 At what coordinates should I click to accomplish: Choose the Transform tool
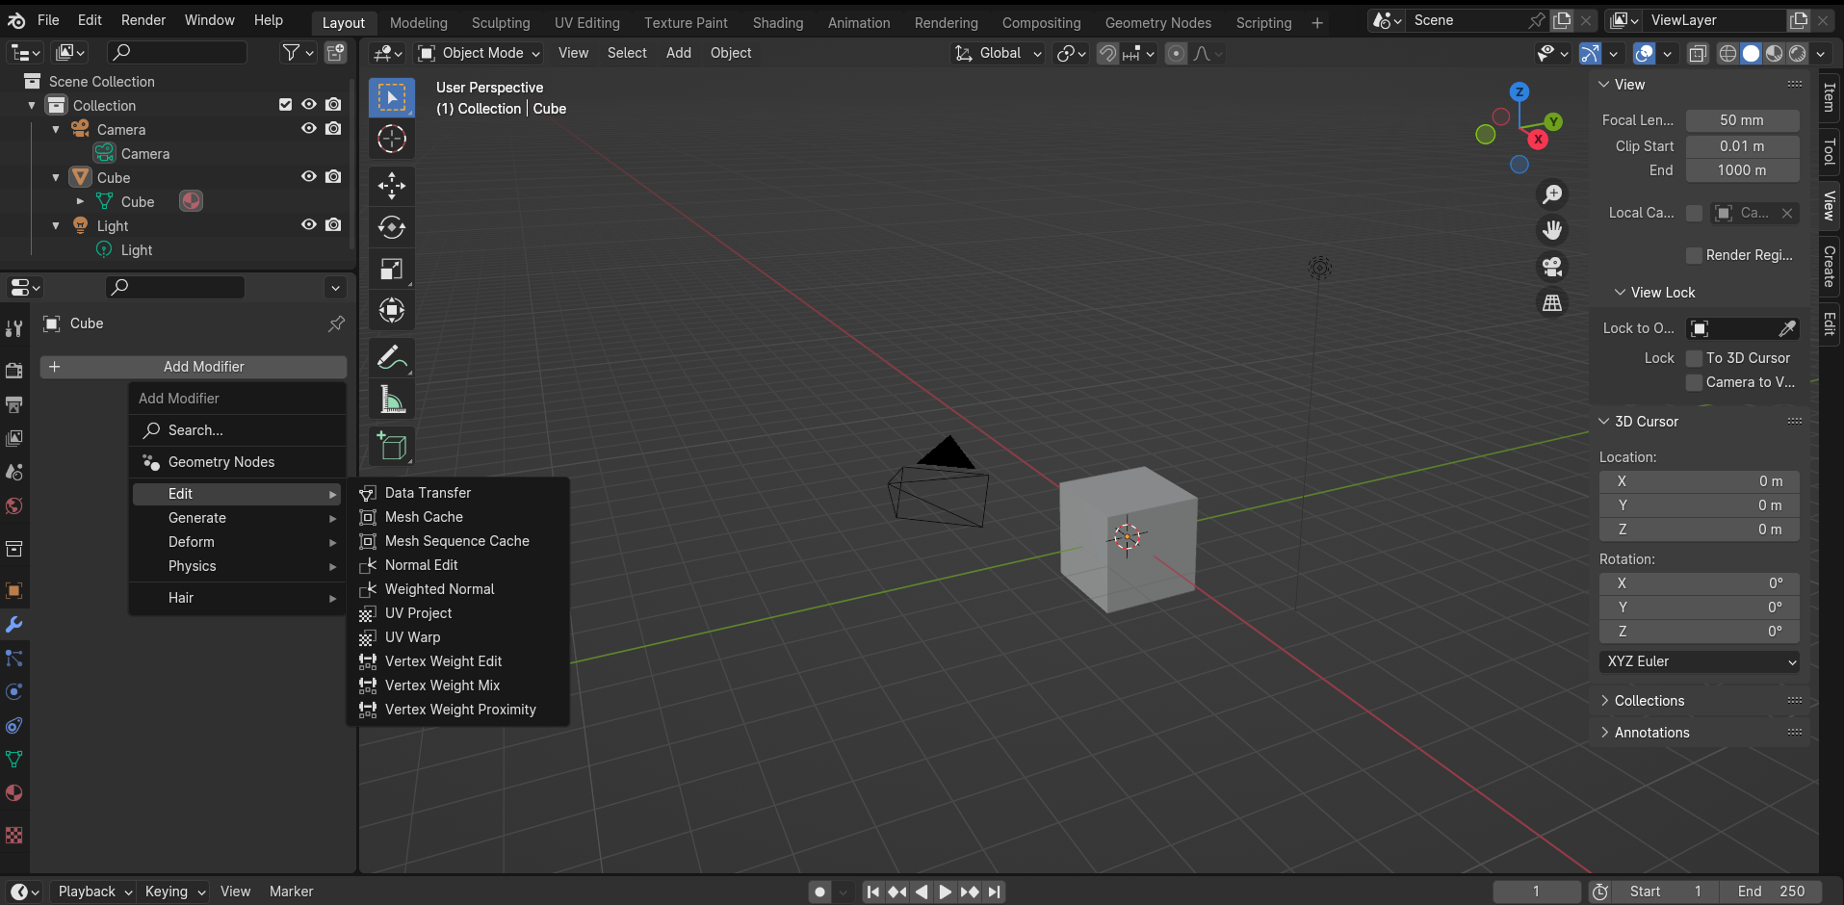click(392, 310)
